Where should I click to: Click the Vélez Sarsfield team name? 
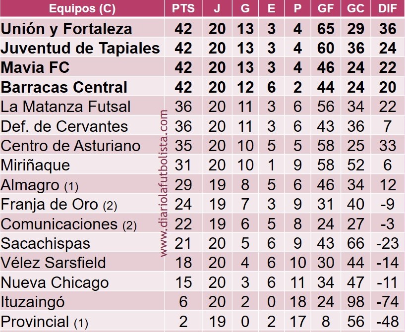(53, 263)
